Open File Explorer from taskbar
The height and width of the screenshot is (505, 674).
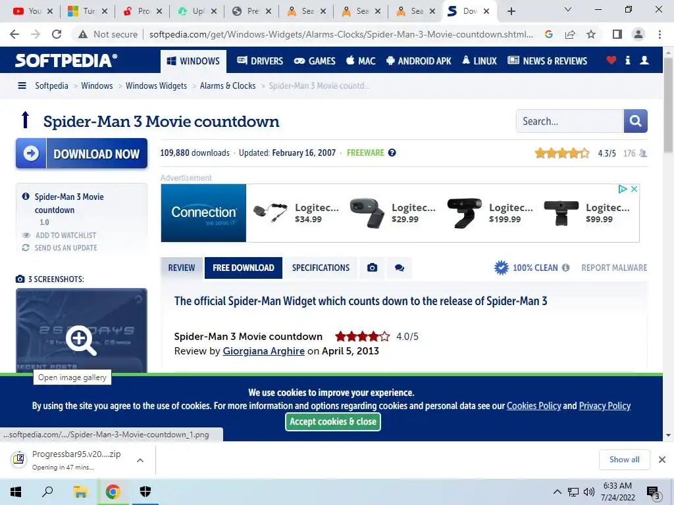pos(80,492)
